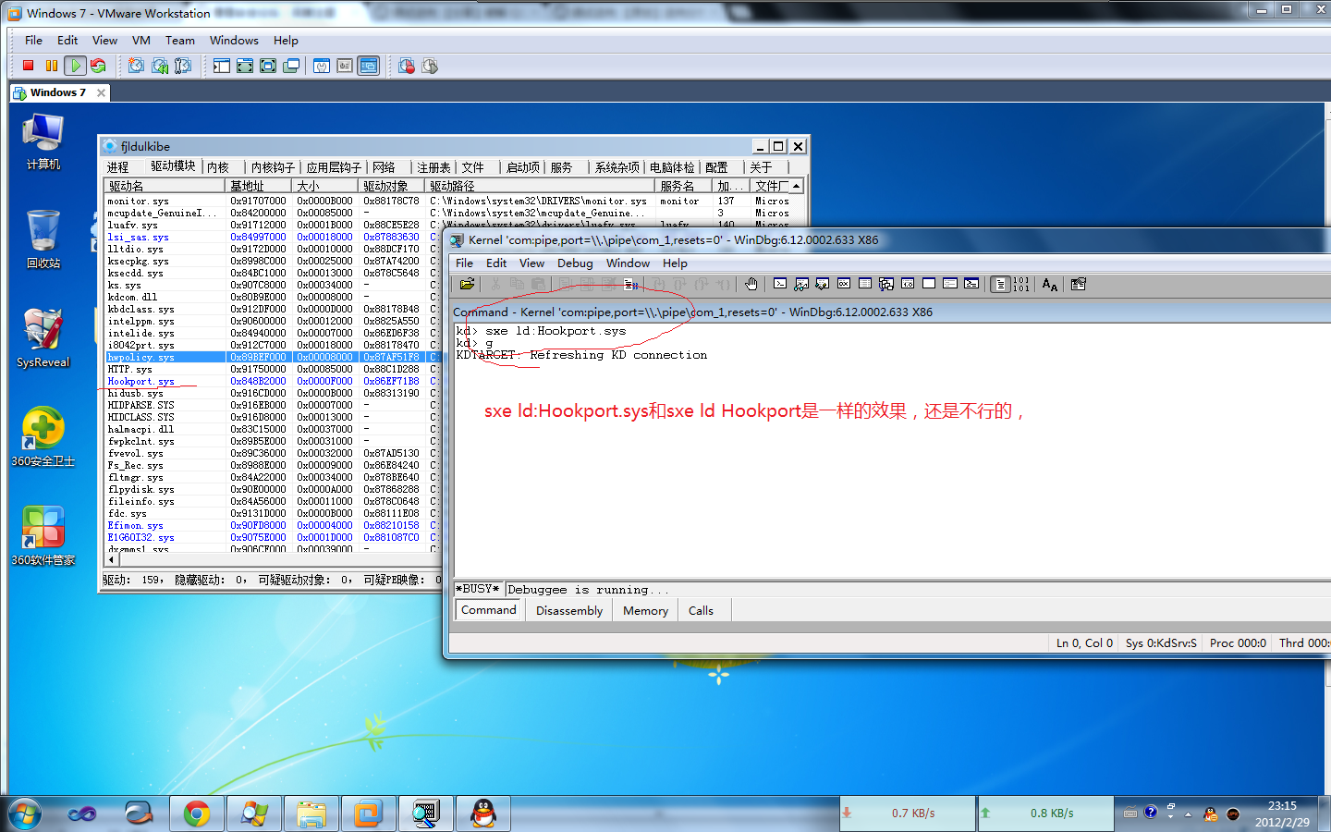Open the VMware snapshot manager
The height and width of the screenshot is (832, 1331).
(x=183, y=66)
